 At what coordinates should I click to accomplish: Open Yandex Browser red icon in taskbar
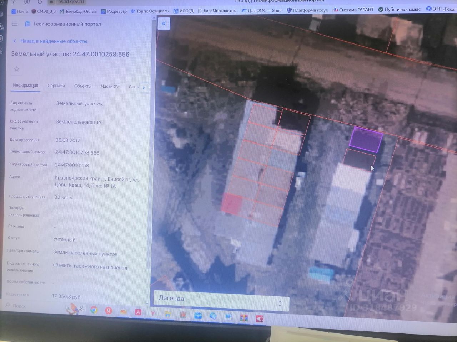109,311
